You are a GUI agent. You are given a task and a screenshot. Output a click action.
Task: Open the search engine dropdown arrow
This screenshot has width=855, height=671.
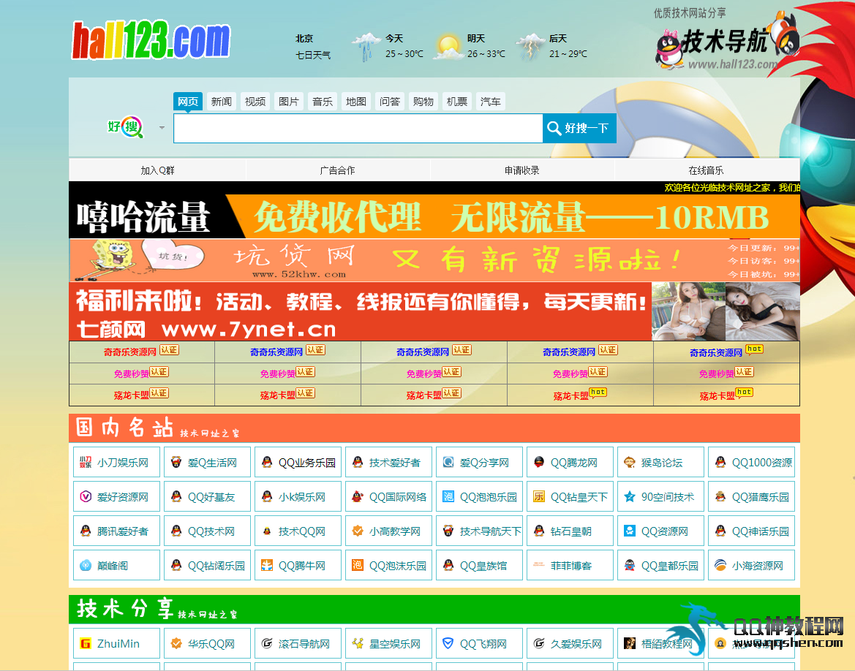(x=162, y=128)
